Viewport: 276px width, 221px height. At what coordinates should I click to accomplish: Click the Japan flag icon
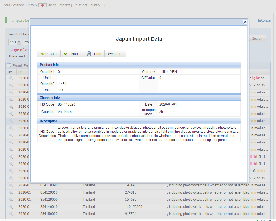pyautogui.click(x=42, y=5)
